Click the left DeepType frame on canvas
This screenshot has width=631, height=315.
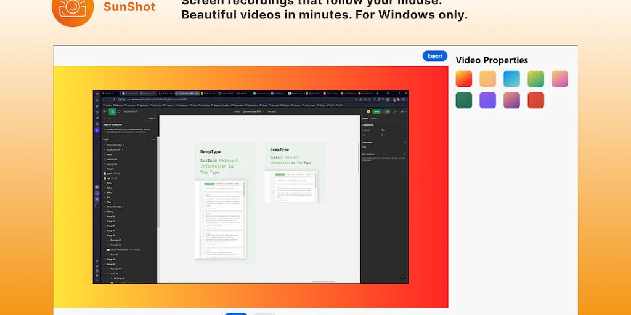pyautogui.click(x=226, y=203)
